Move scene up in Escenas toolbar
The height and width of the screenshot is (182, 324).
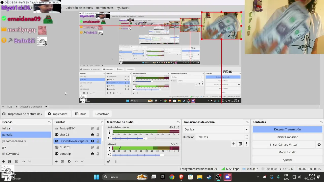click(x=24, y=162)
